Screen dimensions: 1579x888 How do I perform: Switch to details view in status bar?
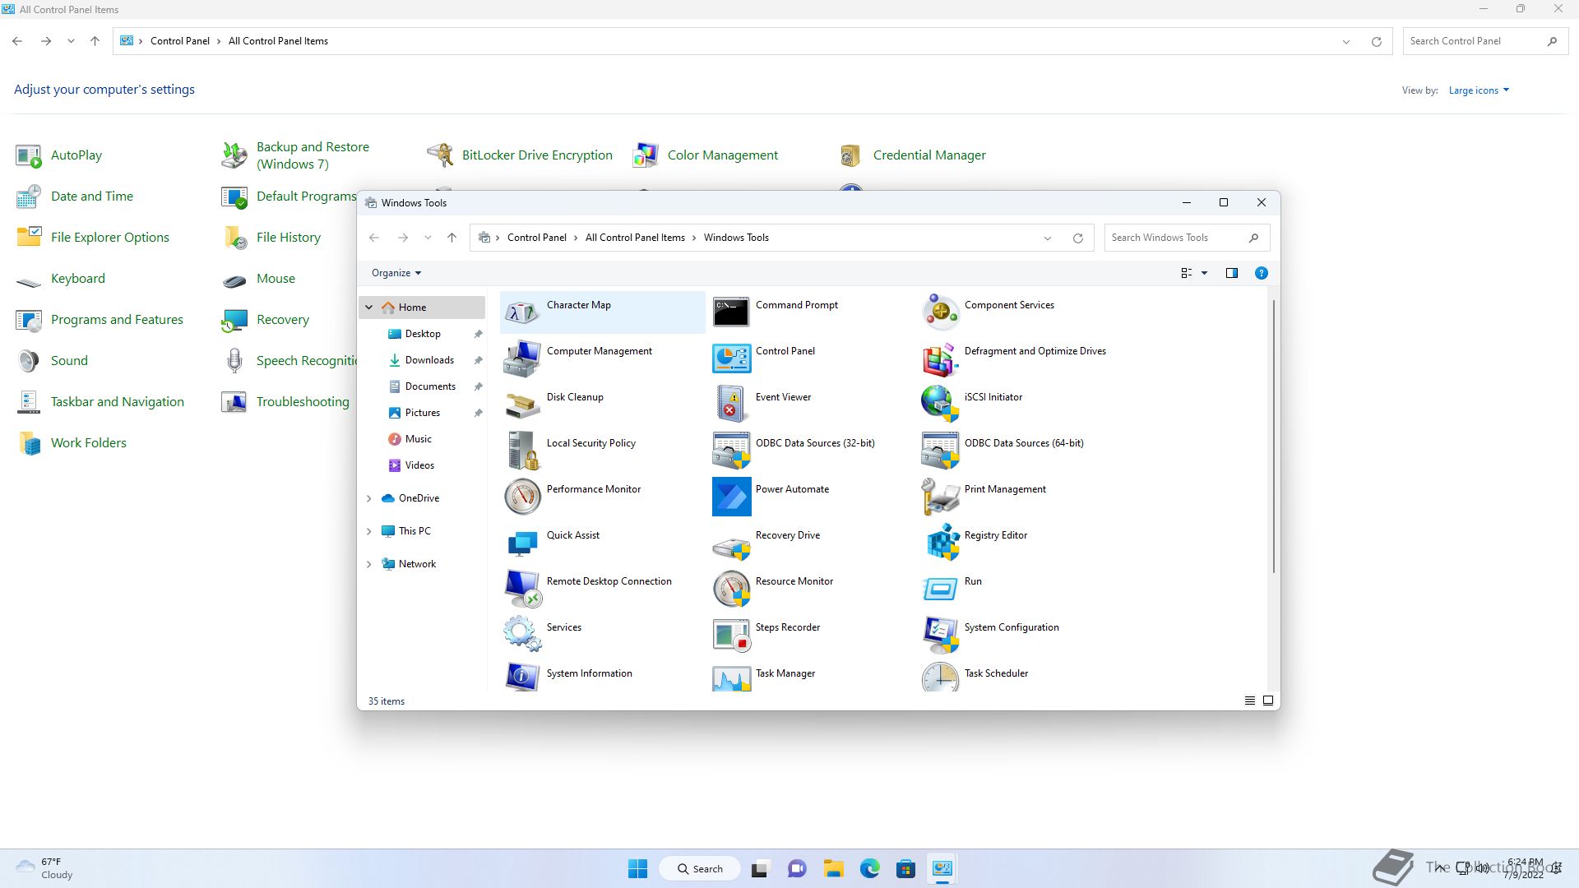1249,701
